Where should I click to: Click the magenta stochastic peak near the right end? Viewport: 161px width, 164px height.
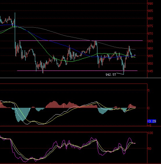[130, 138]
